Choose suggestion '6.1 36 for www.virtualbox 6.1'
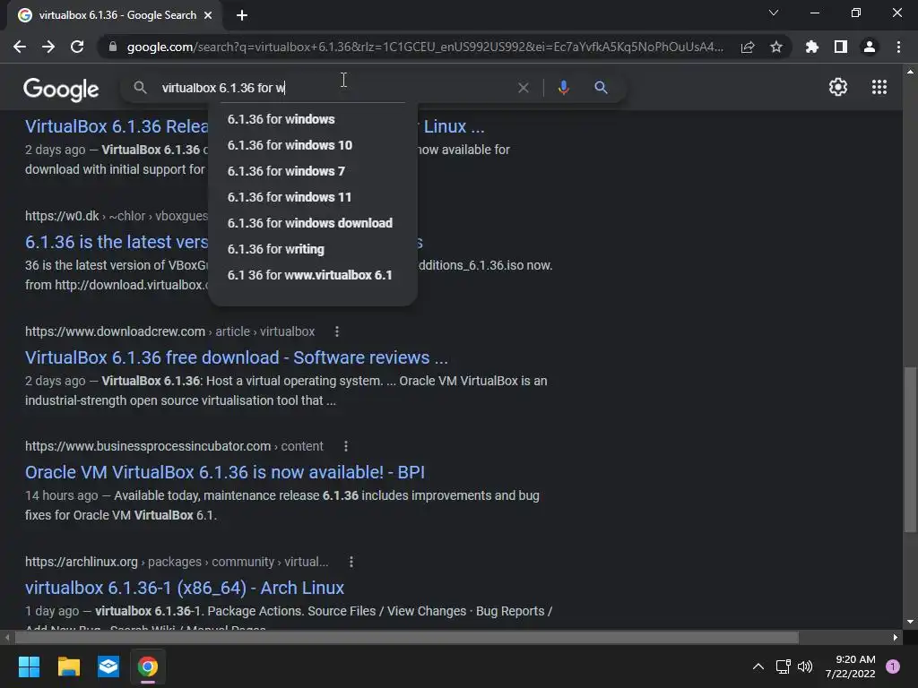This screenshot has width=918, height=688. 313,275
